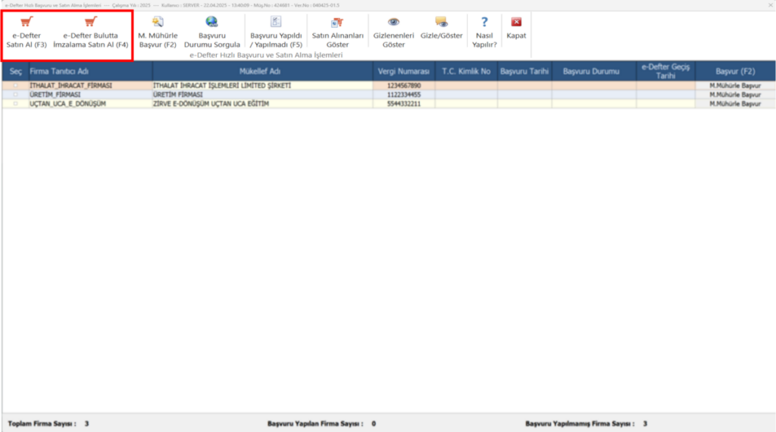Tick checkbox for İTHALAT_İHRACAT_FİRMASI row
The height and width of the screenshot is (432, 776).
coord(15,85)
